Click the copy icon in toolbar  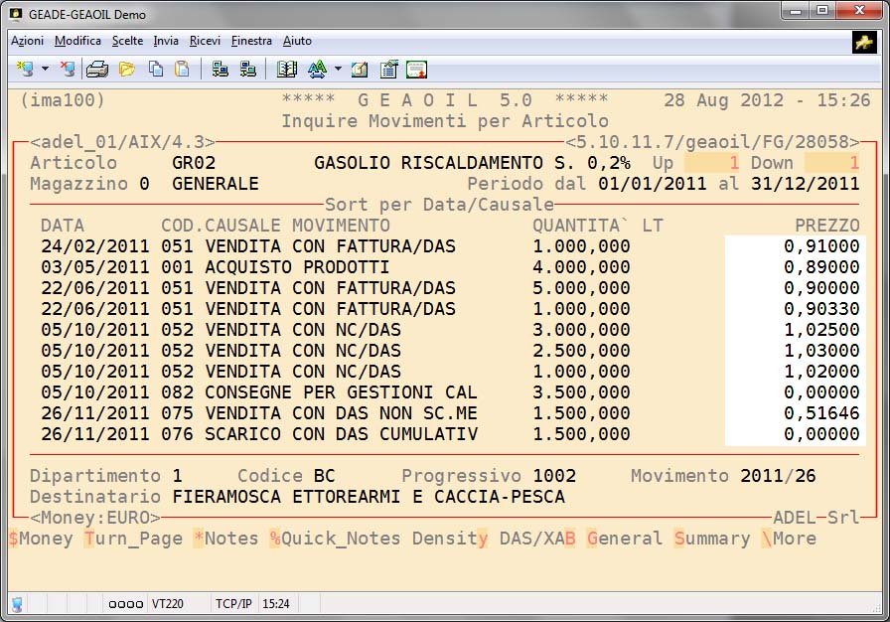tap(155, 70)
